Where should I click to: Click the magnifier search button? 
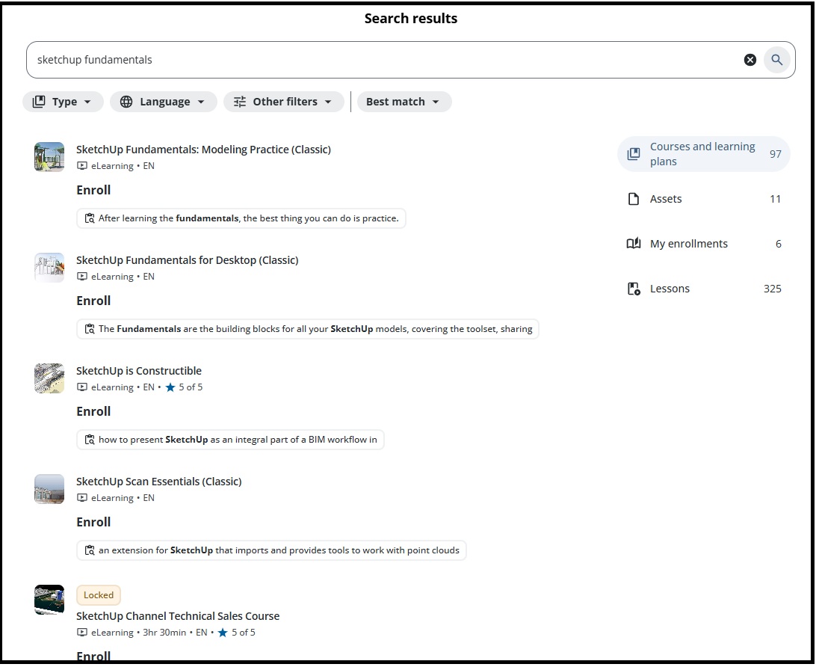[777, 60]
